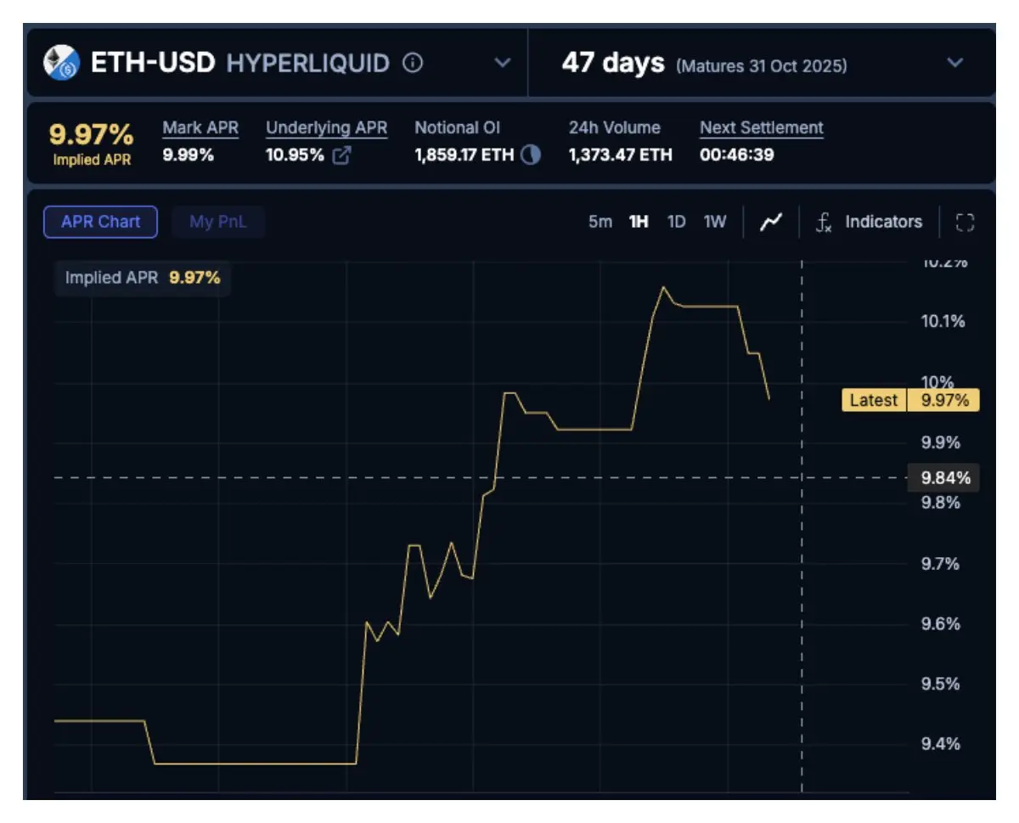
Task: Open the Underlying APR external link icon
Action: coord(341,155)
